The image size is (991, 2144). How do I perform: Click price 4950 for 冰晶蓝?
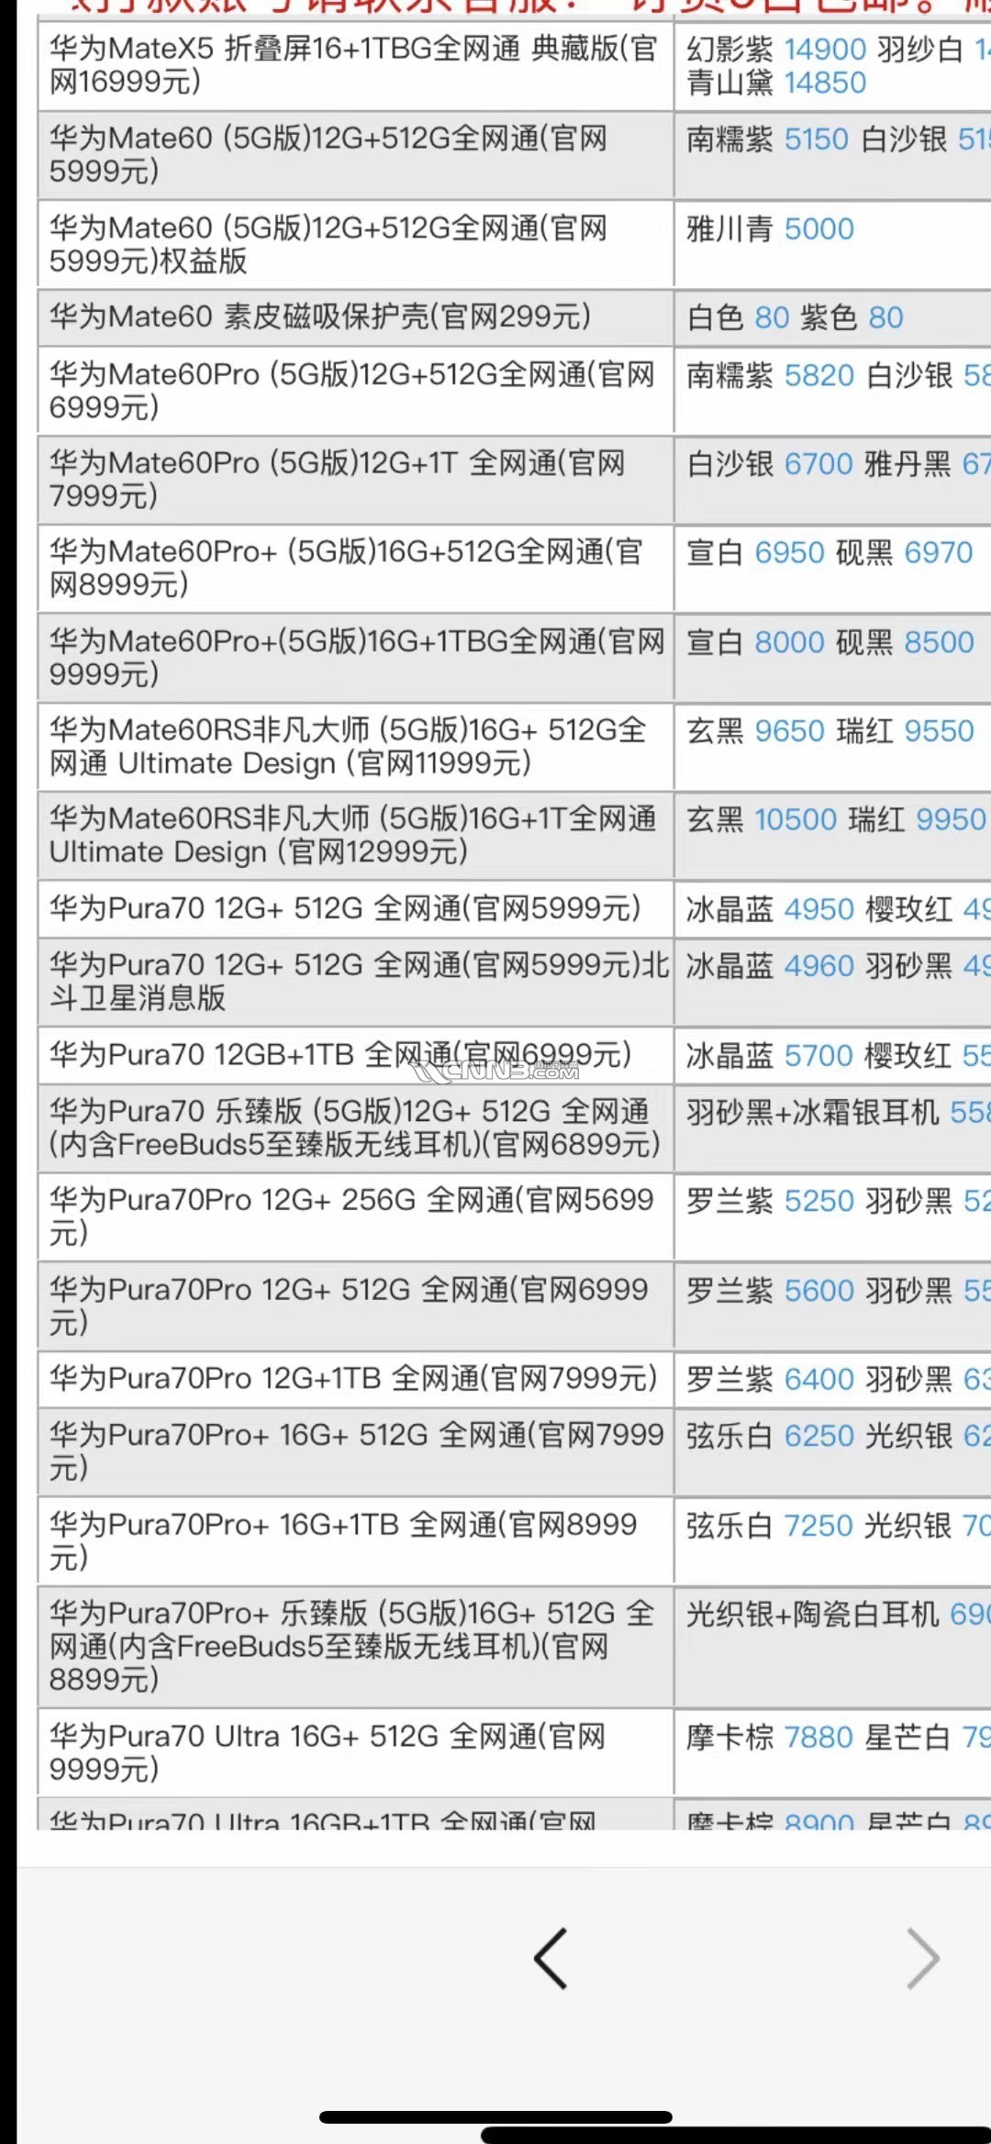(x=819, y=910)
